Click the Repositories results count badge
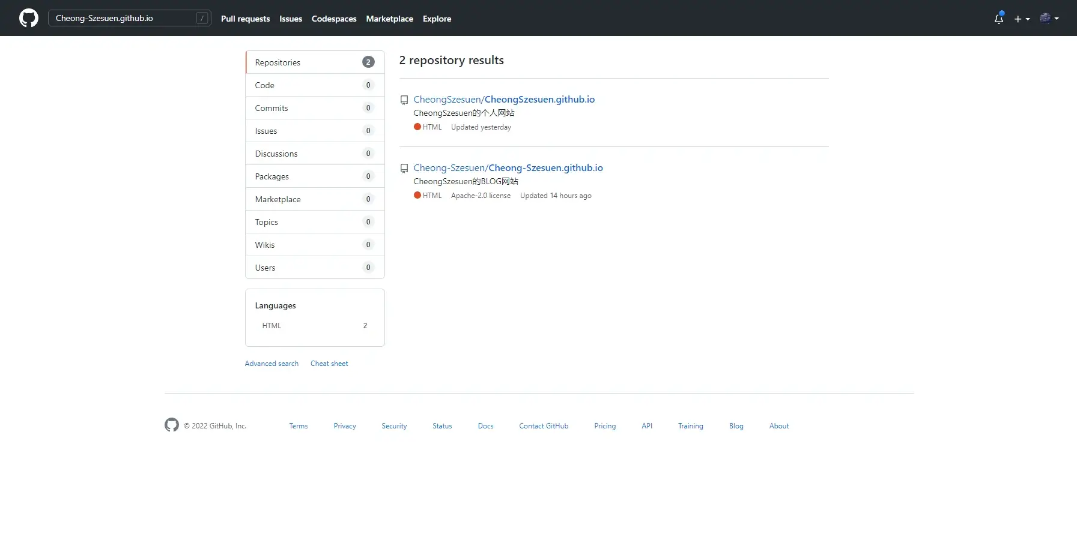 [x=367, y=62]
